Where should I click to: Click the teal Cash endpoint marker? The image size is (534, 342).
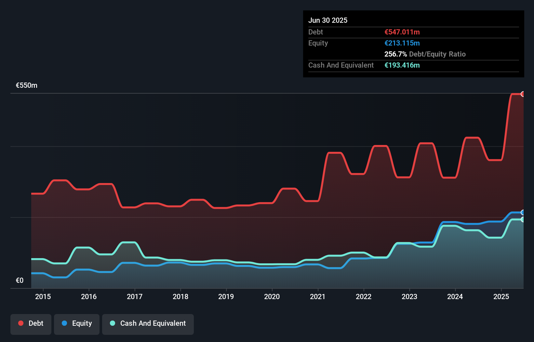coord(523,219)
